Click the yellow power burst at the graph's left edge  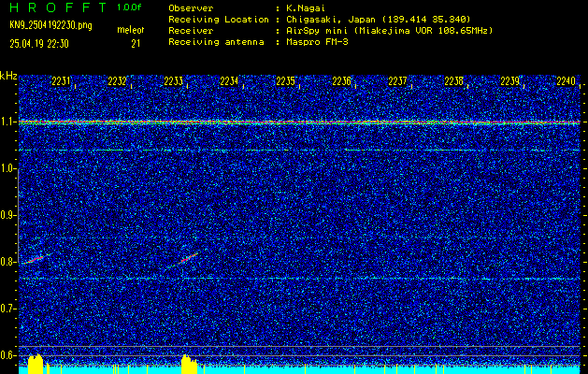(36, 364)
